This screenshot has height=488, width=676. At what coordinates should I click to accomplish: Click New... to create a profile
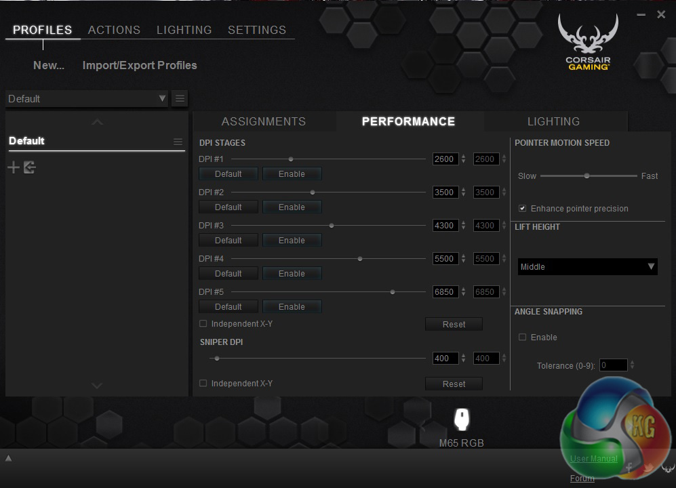pos(49,65)
